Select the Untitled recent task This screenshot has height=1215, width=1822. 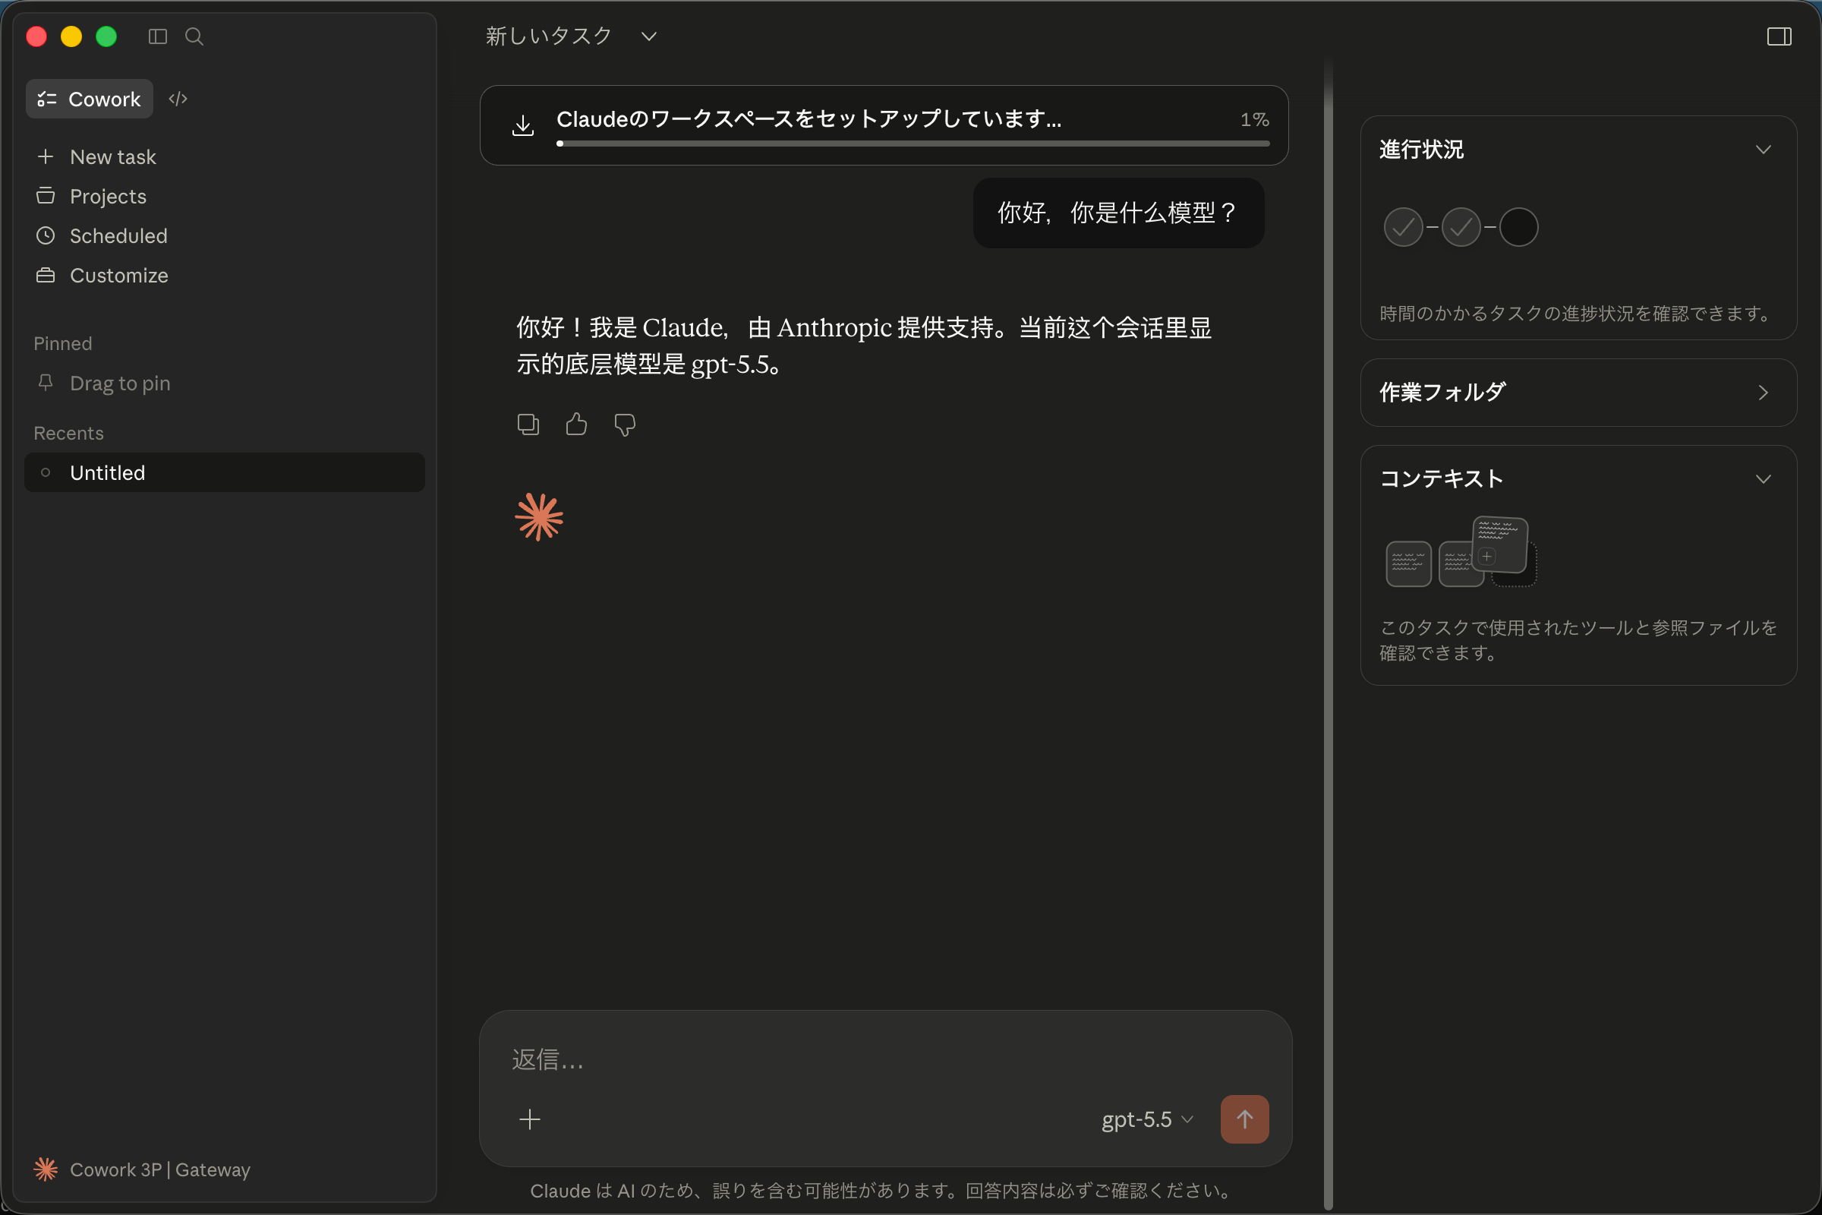pos(225,472)
